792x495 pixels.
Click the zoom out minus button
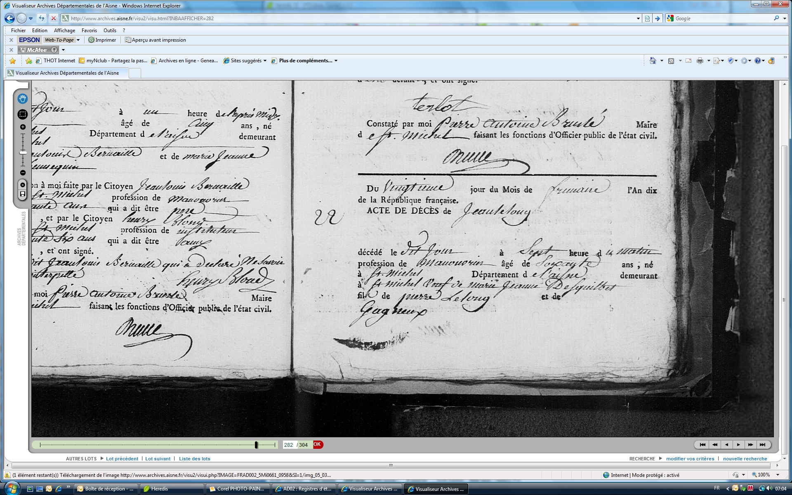[23, 173]
